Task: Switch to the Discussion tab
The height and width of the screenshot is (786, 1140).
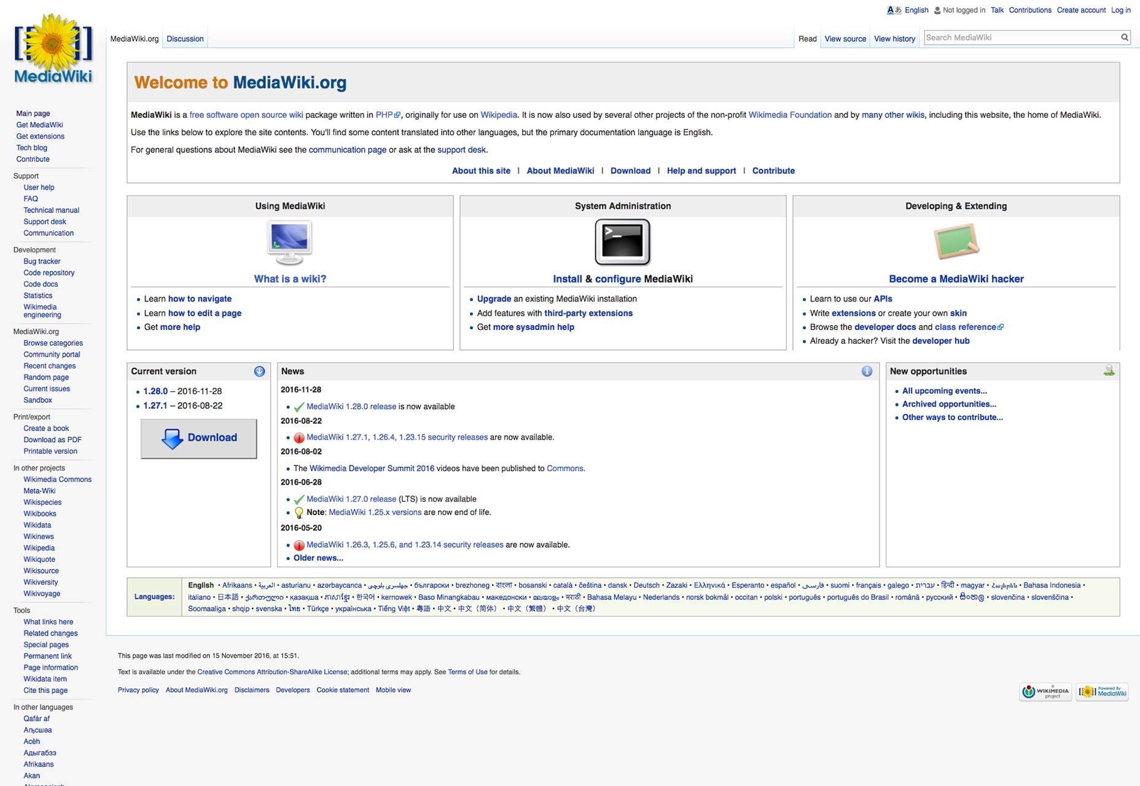Action: click(185, 39)
